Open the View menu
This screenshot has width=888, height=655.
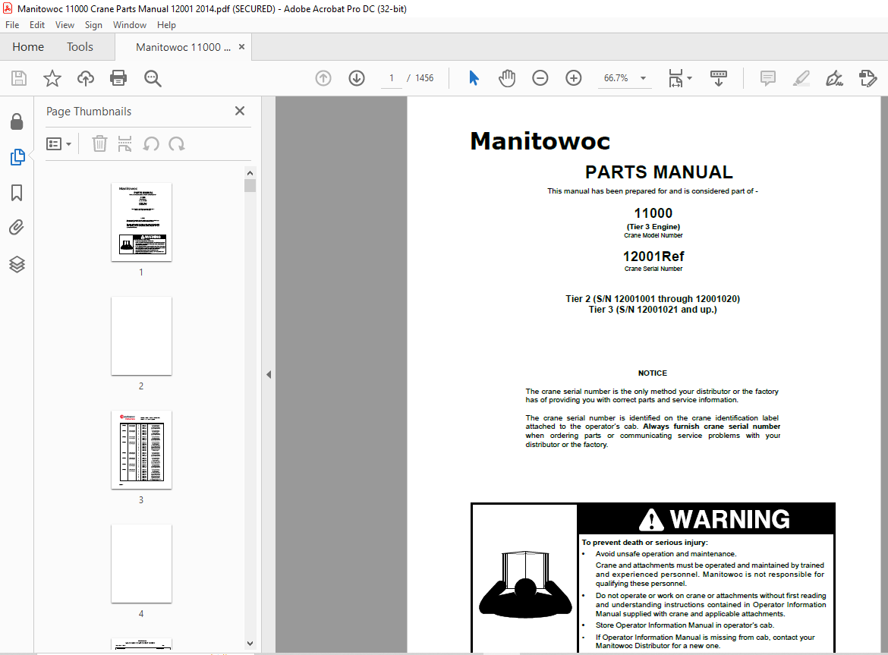65,25
